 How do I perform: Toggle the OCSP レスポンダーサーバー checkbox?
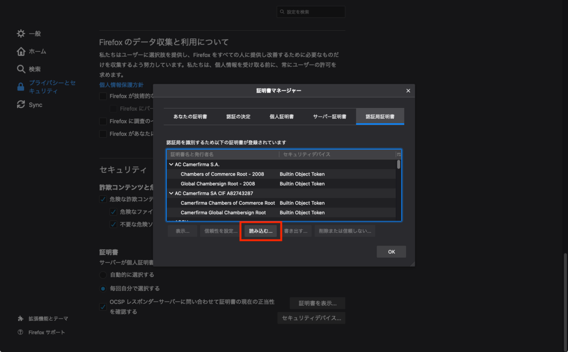tap(103, 307)
